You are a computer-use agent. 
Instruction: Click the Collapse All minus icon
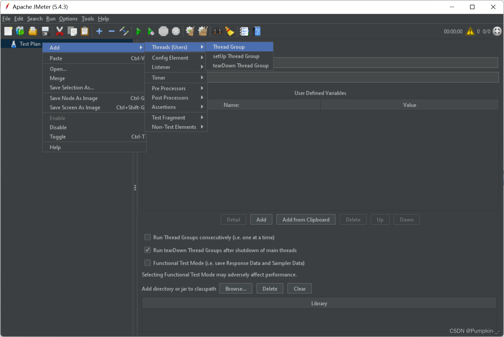pos(112,31)
